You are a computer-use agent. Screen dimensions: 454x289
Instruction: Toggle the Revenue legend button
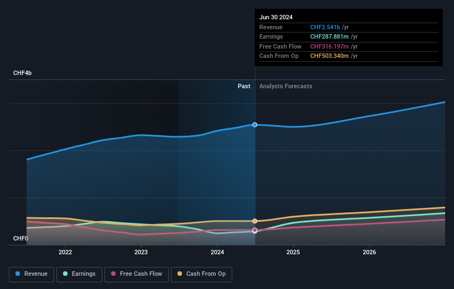[x=32, y=274]
